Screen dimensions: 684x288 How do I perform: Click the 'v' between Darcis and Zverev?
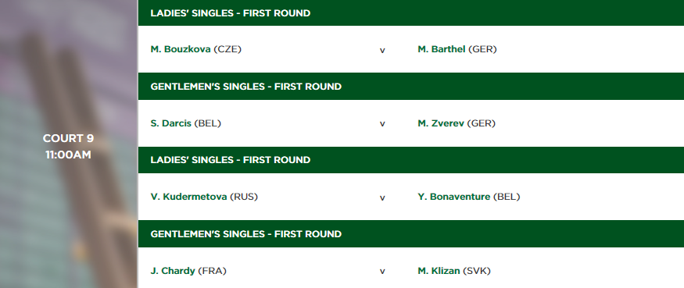coord(382,124)
